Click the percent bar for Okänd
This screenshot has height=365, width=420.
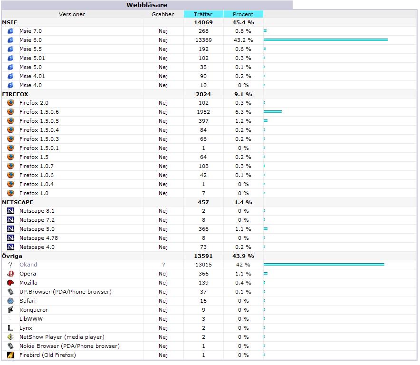[324, 265]
